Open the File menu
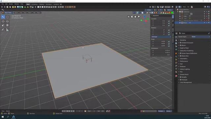 coord(3,4)
